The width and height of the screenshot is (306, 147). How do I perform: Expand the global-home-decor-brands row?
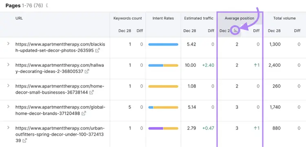8,107
